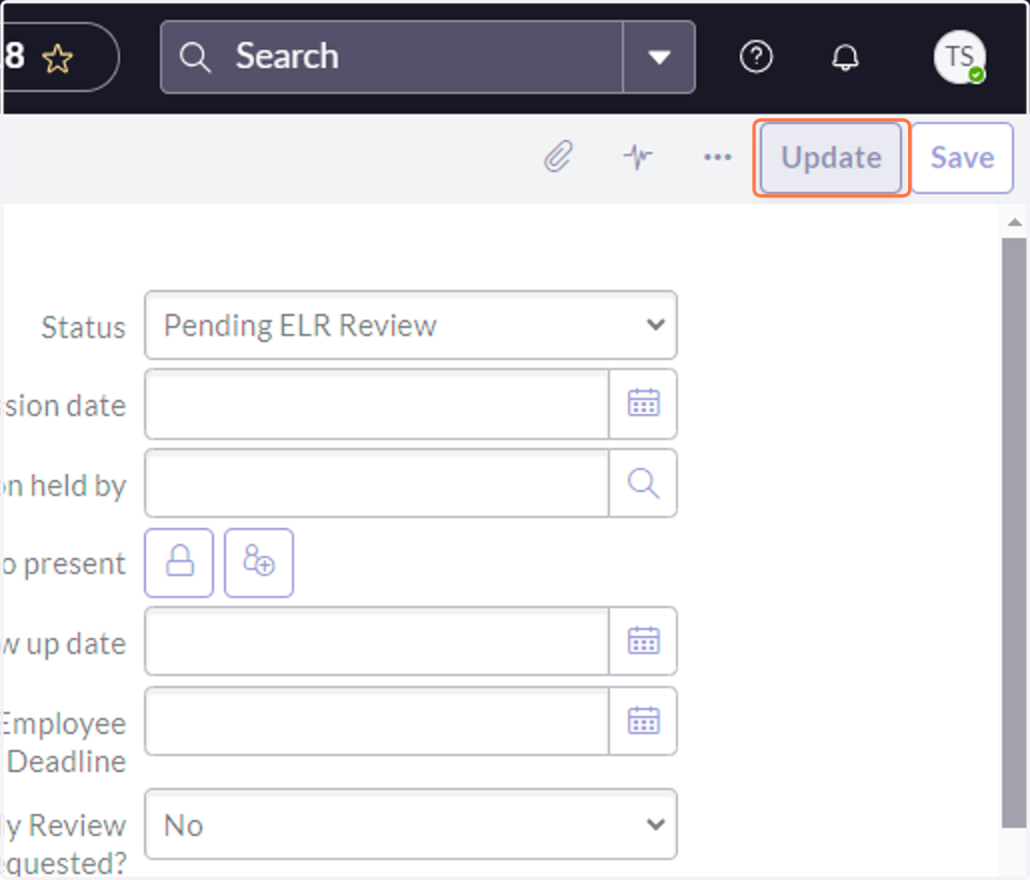
Task: Open calendar picker for session date
Action: pyautogui.click(x=644, y=404)
